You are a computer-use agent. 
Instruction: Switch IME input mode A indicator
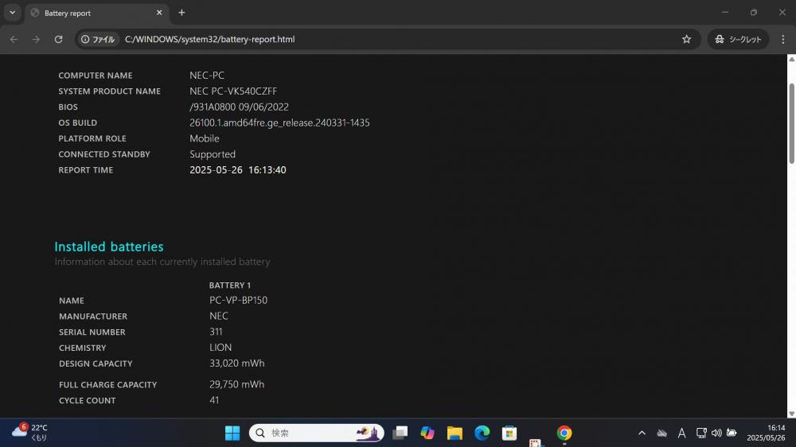682,433
